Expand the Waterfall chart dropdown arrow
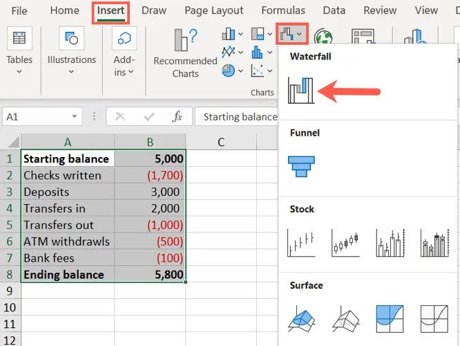Viewport: 460px width, 346px height. pos(299,34)
